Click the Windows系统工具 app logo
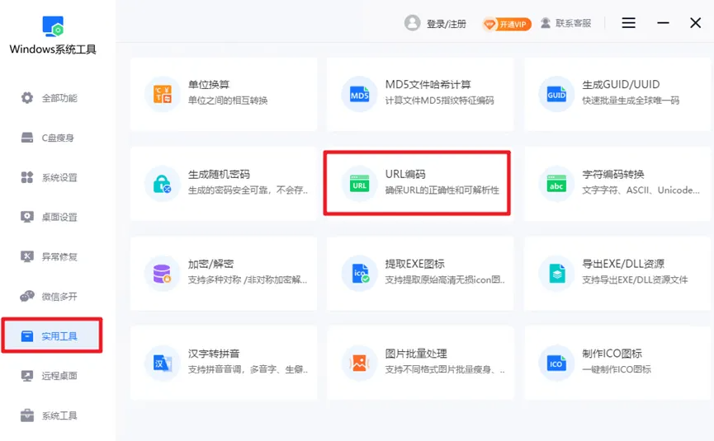 54,26
